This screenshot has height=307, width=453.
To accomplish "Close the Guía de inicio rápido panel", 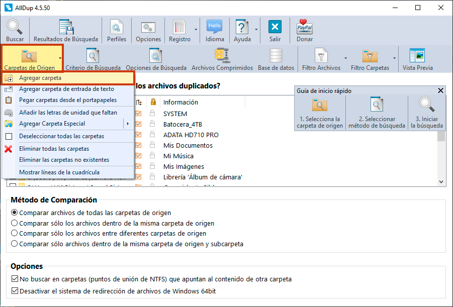I will click(x=440, y=90).
